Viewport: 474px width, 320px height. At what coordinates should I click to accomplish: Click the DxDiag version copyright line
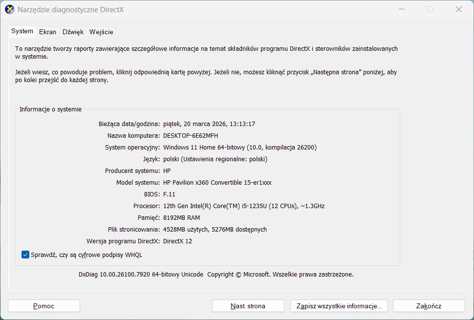point(216,275)
